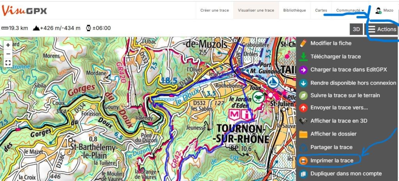Click the orange folder icon for Afficher le dossier
399x181 pixels.
[304, 134]
